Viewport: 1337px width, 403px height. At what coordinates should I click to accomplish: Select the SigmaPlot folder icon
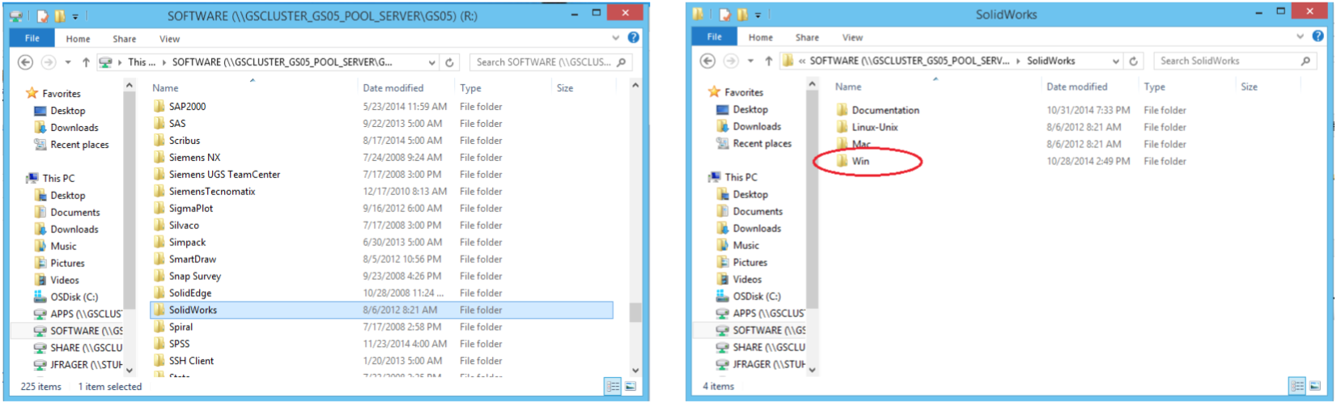[x=159, y=209]
